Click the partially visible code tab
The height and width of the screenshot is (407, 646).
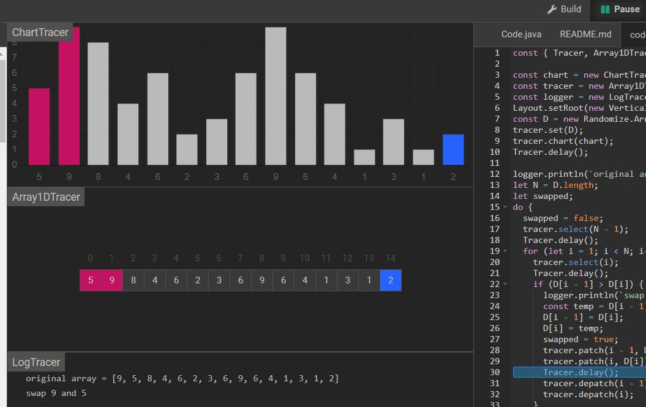[637, 35]
